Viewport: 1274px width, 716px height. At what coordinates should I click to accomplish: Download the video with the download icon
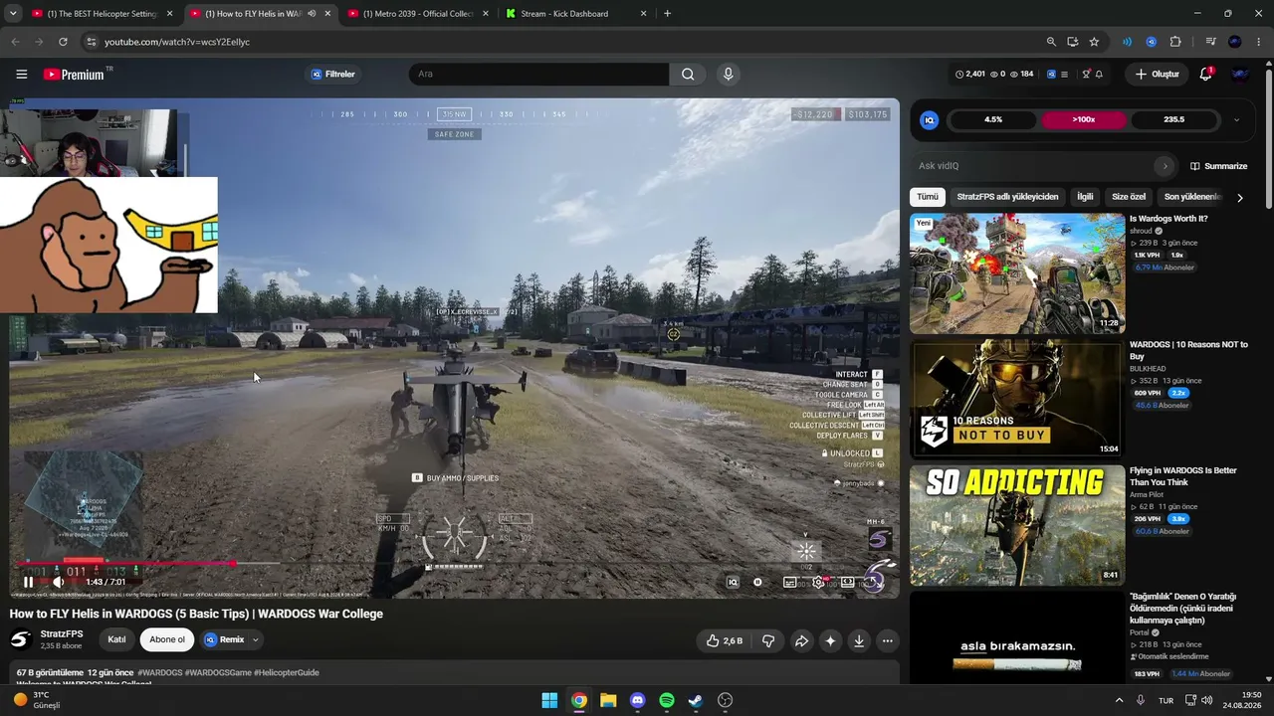tap(859, 641)
